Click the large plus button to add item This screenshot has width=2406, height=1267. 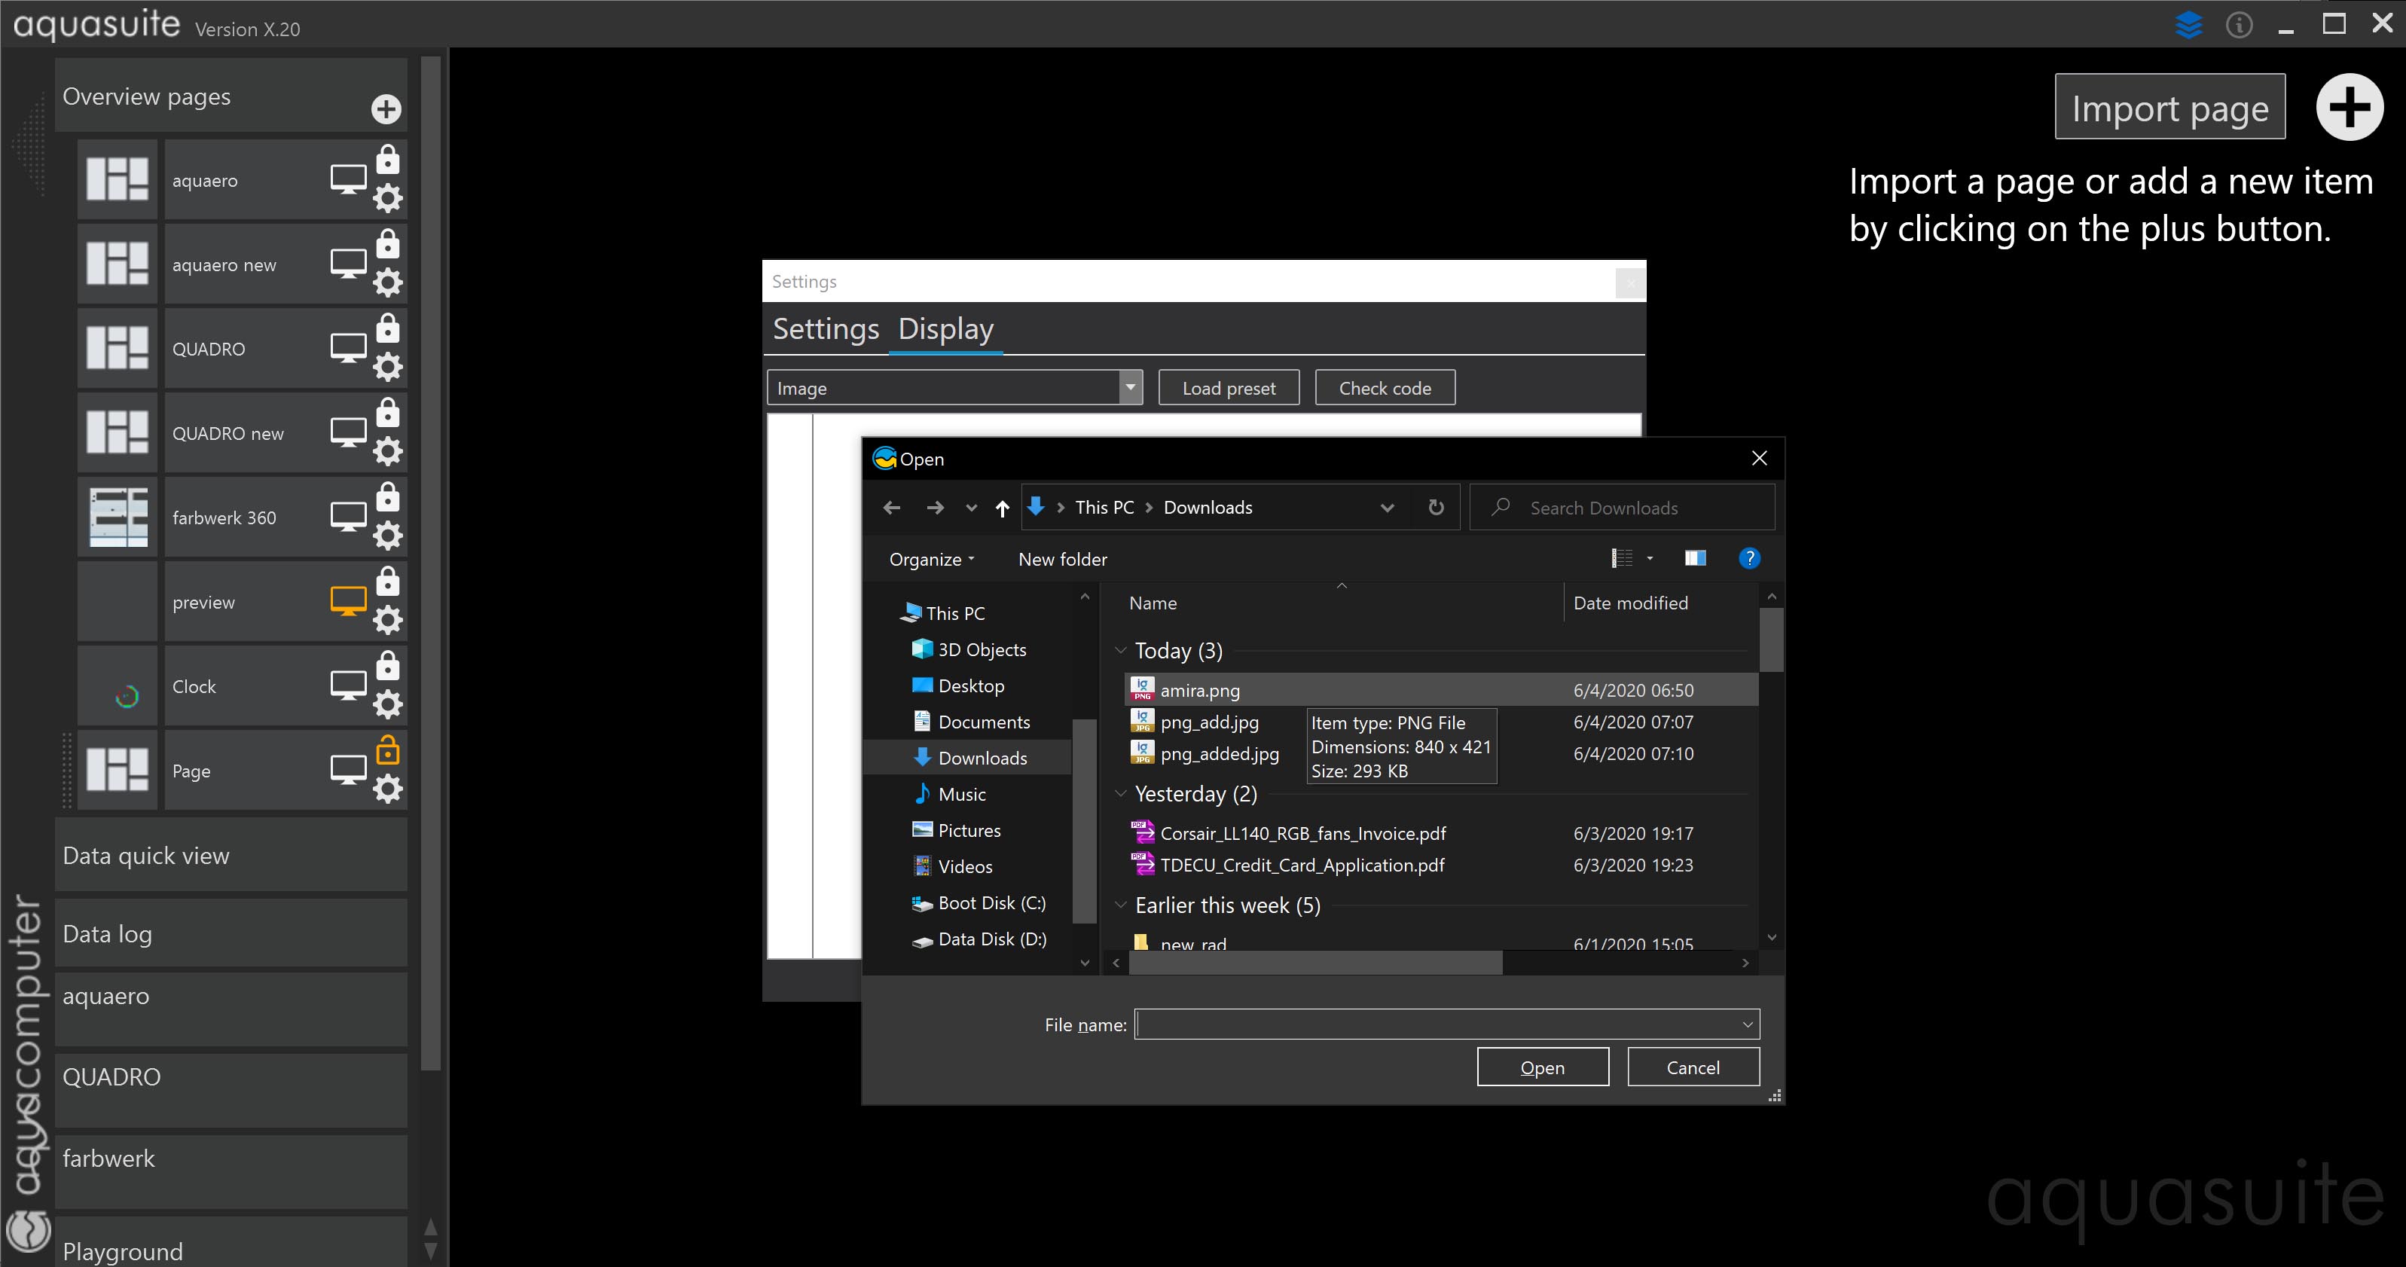[x=2350, y=108]
